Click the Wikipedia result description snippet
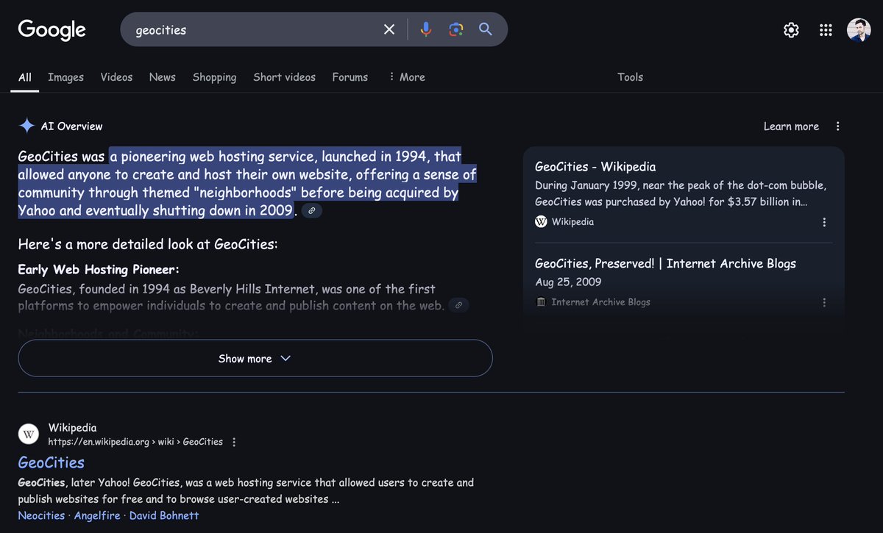This screenshot has height=533, width=883. pos(246,491)
